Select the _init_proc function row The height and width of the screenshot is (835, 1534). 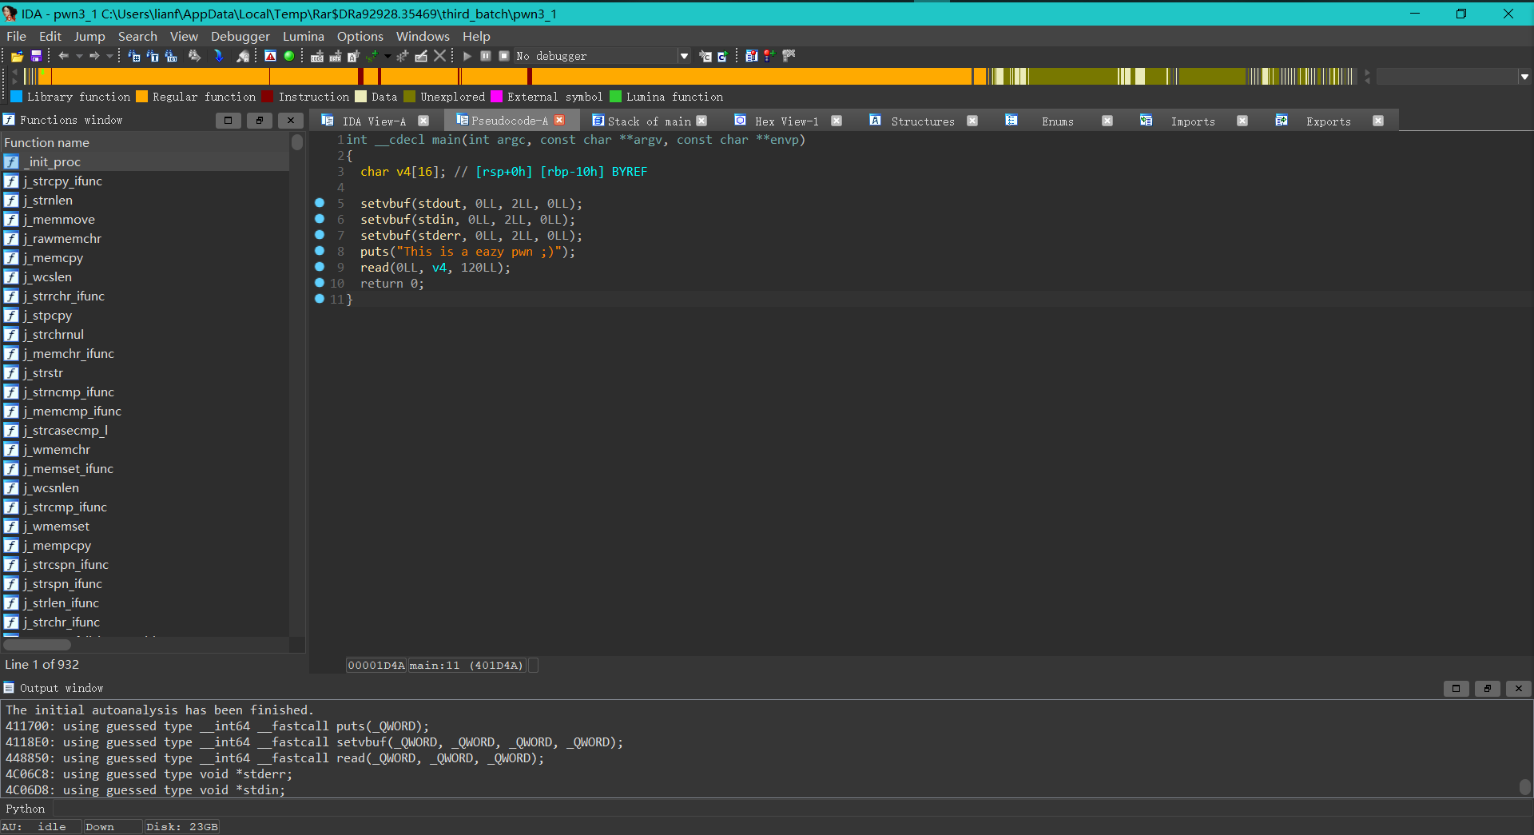(145, 161)
